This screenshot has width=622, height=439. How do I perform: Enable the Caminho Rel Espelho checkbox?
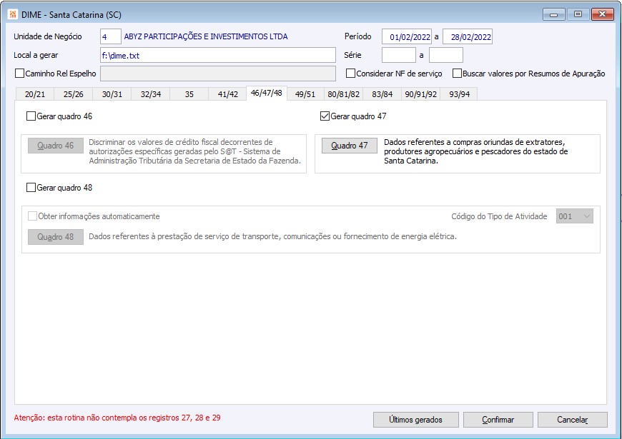pos(19,74)
